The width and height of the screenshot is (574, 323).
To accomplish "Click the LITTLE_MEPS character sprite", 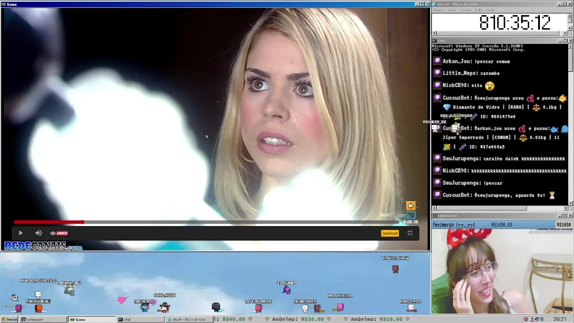I will click(258, 308).
